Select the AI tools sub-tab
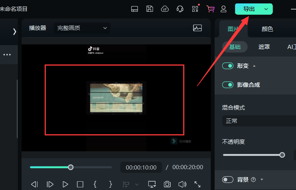This screenshot has width=296, height=190. point(291,47)
